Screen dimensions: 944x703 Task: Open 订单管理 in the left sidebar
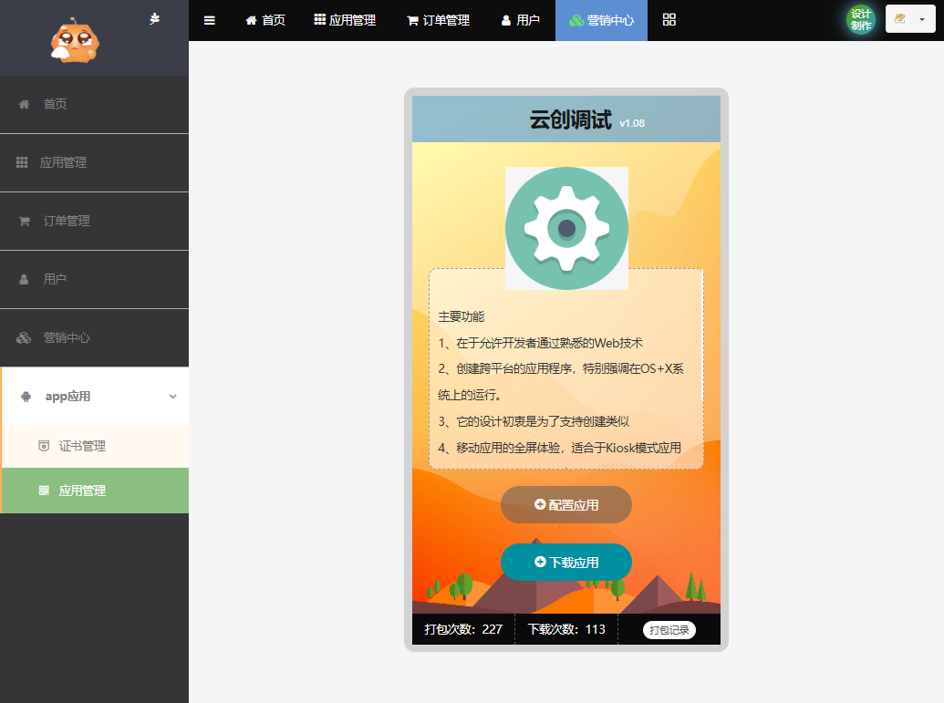point(67,221)
